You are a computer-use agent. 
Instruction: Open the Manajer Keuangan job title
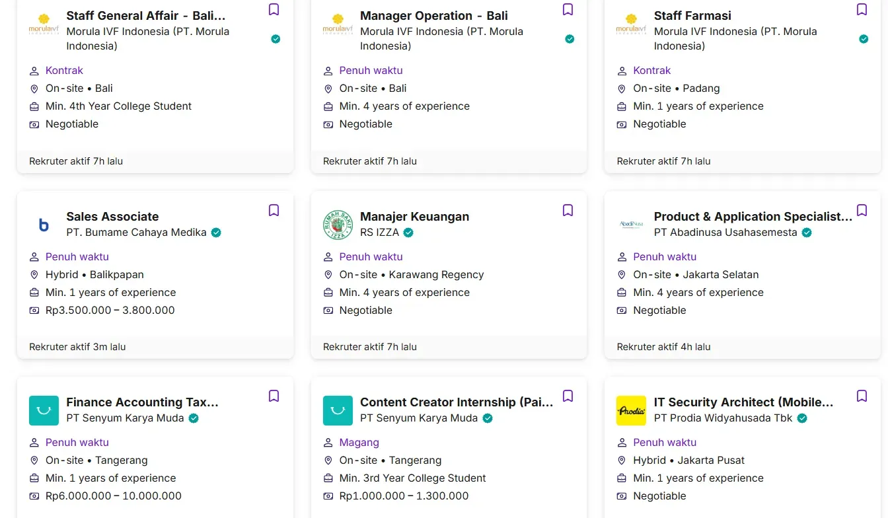coord(414,217)
